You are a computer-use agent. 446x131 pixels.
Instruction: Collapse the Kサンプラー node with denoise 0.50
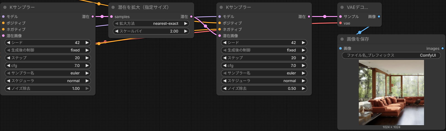[221, 7]
